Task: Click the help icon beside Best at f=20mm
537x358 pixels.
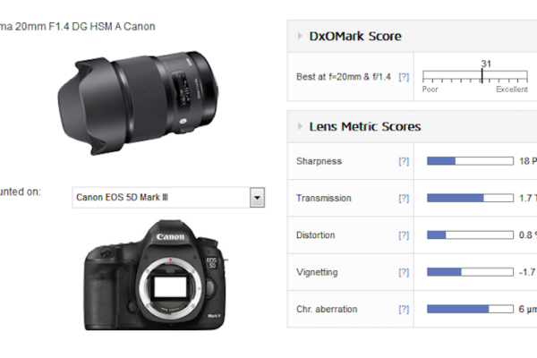Action: click(404, 78)
